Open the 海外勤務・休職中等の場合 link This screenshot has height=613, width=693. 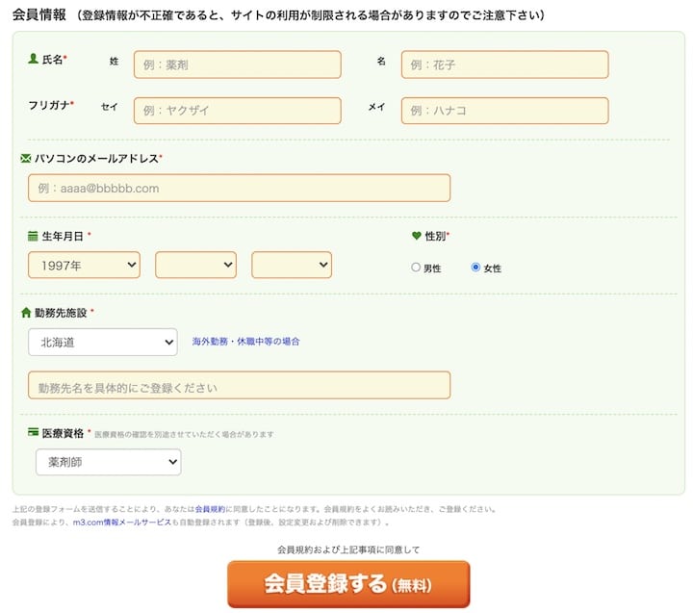point(245,342)
